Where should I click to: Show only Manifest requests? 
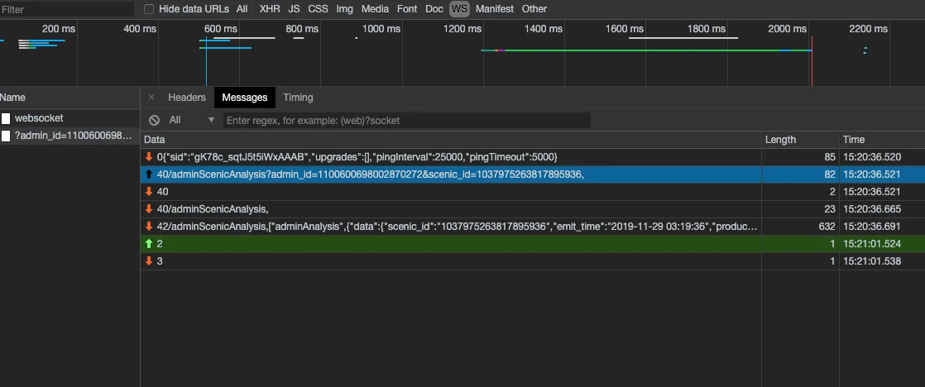coord(494,9)
